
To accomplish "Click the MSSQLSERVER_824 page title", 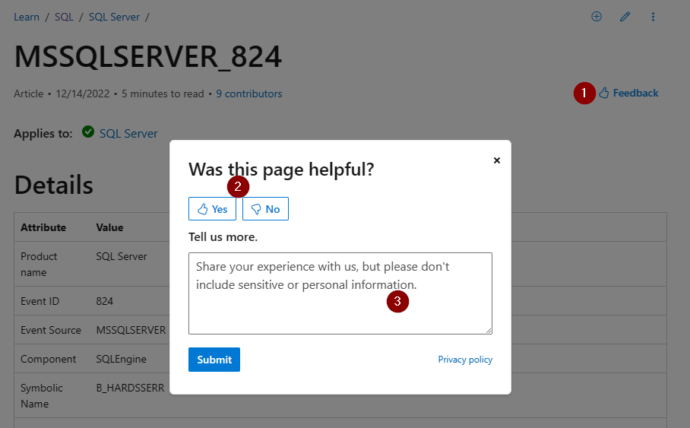I will click(148, 56).
